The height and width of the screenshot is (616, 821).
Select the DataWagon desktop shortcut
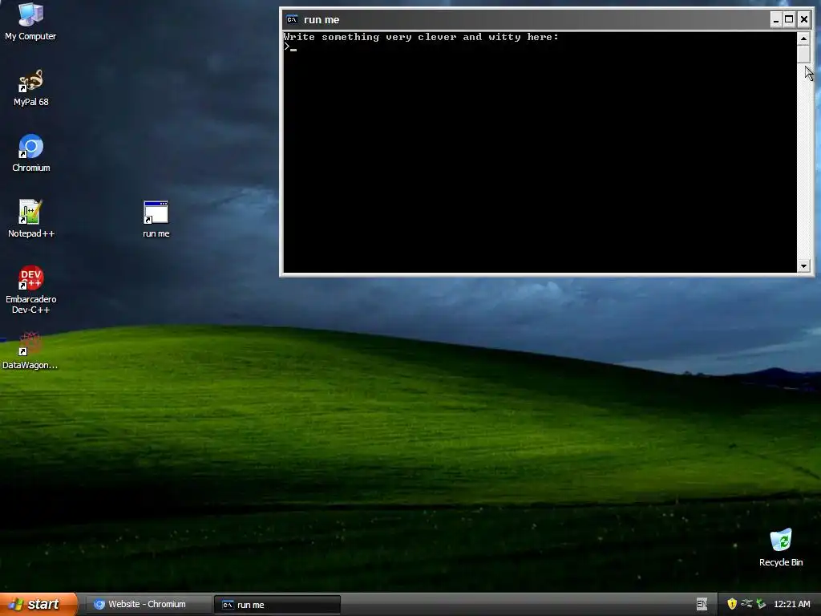pyautogui.click(x=30, y=351)
